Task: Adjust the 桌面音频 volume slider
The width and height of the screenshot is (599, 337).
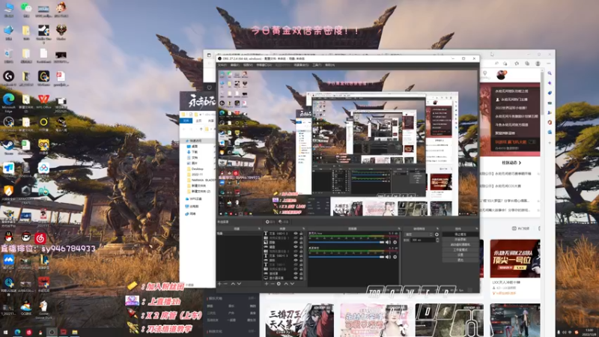Action: tap(347, 257)
